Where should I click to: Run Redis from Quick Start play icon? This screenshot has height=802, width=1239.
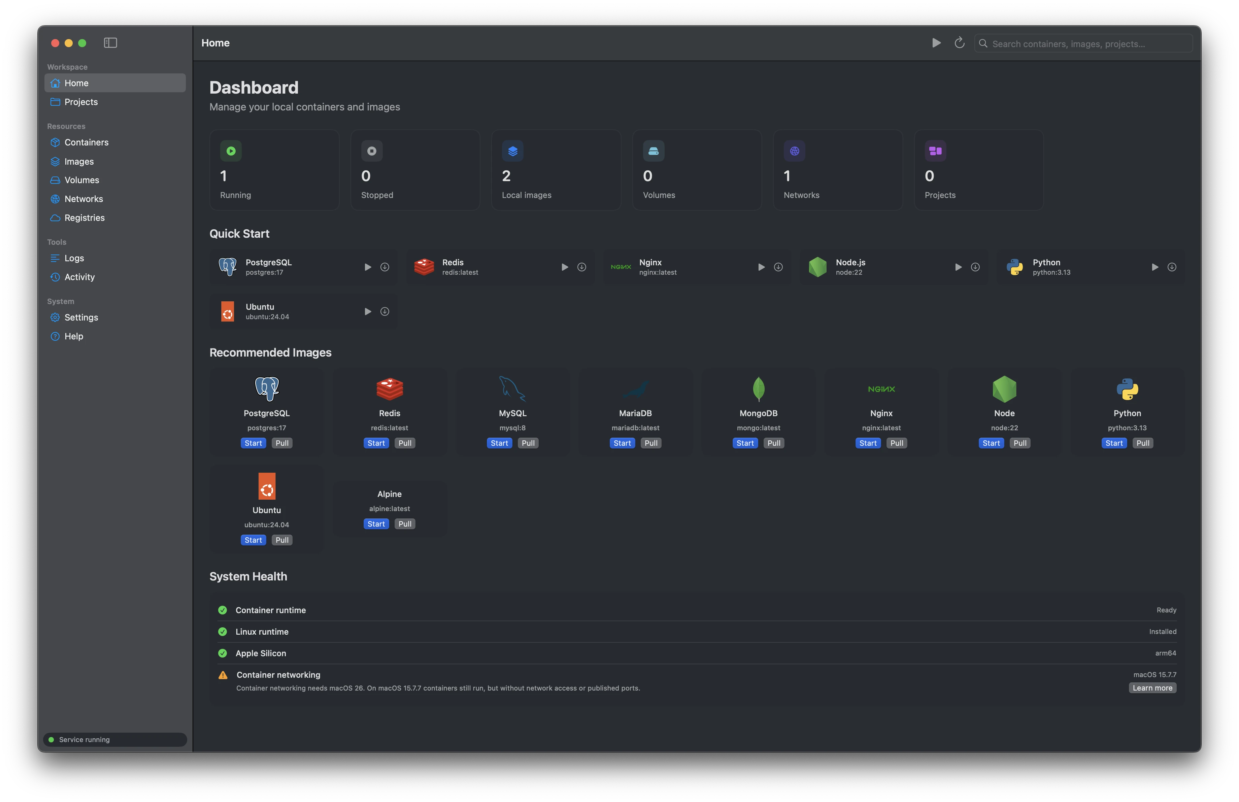click(564, 267)
